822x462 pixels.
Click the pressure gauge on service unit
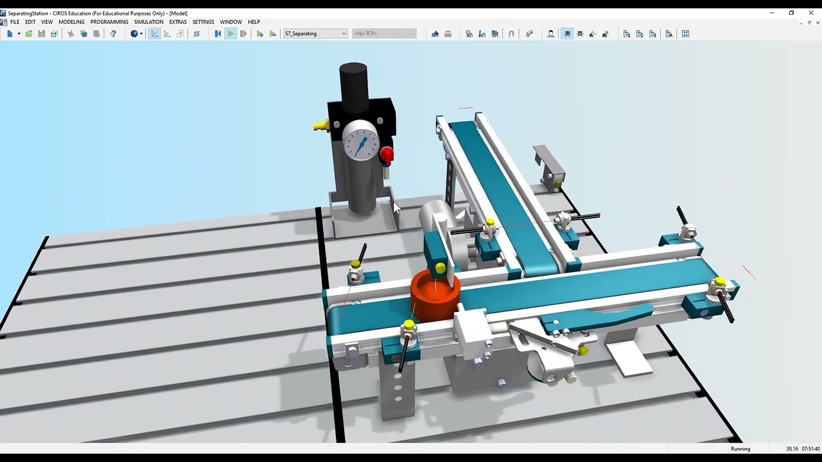pos(360,141)
